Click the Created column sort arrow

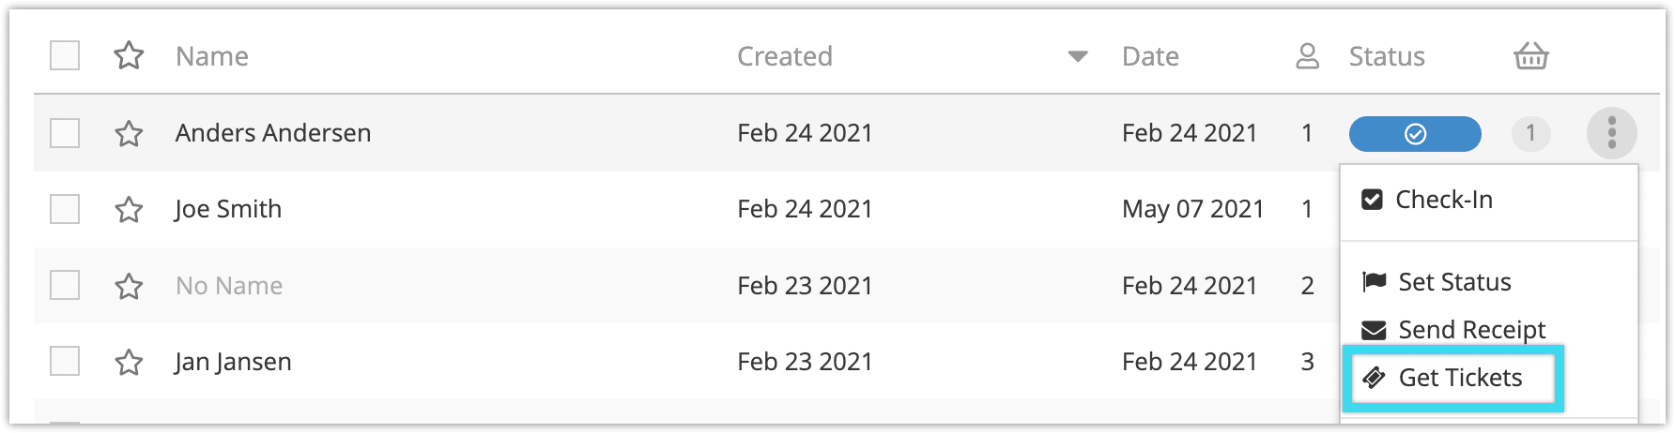pos(1078,57)
